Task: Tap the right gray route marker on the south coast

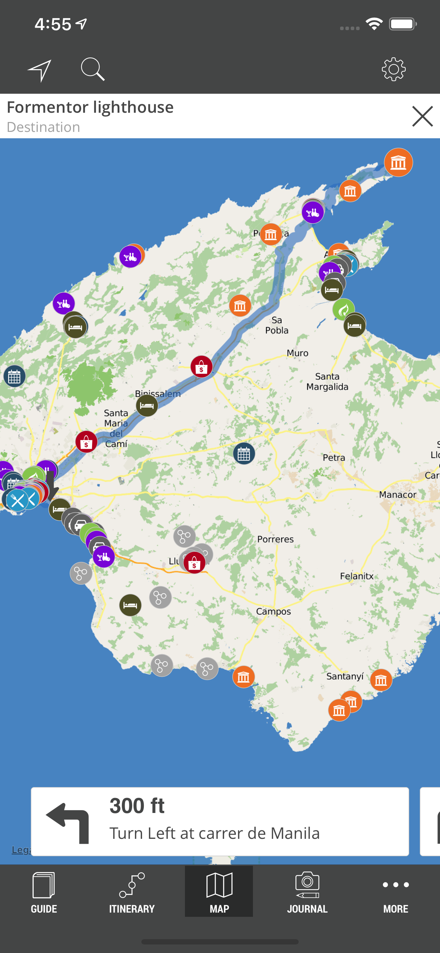Action: 207,669
